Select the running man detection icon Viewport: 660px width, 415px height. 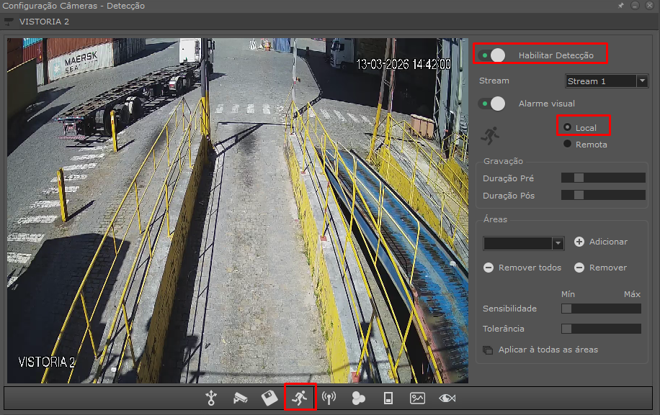click(x=300, y=398)
